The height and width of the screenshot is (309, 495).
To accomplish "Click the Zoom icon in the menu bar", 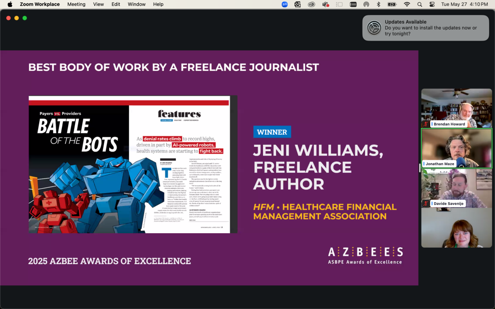I will coord(285,4).
